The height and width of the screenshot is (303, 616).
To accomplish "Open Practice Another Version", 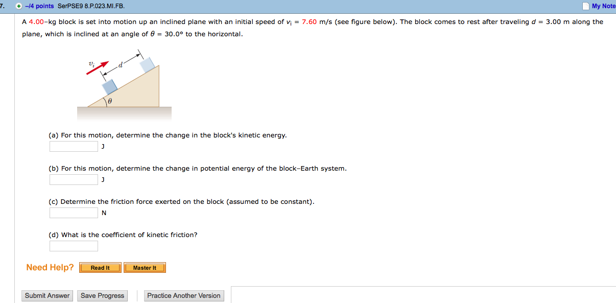I will (x=184, y=296).
